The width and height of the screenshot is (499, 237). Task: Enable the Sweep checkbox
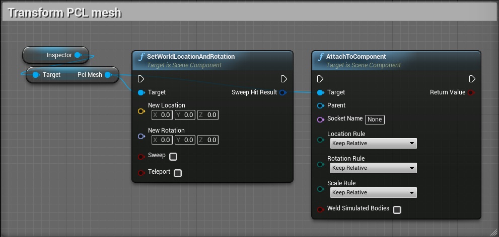[x=173, y=157]
